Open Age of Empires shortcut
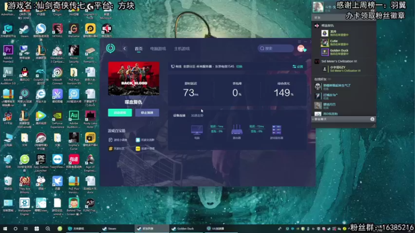This screenshot has width=415, height=233. pyautogui.click(x=90, y=163)
